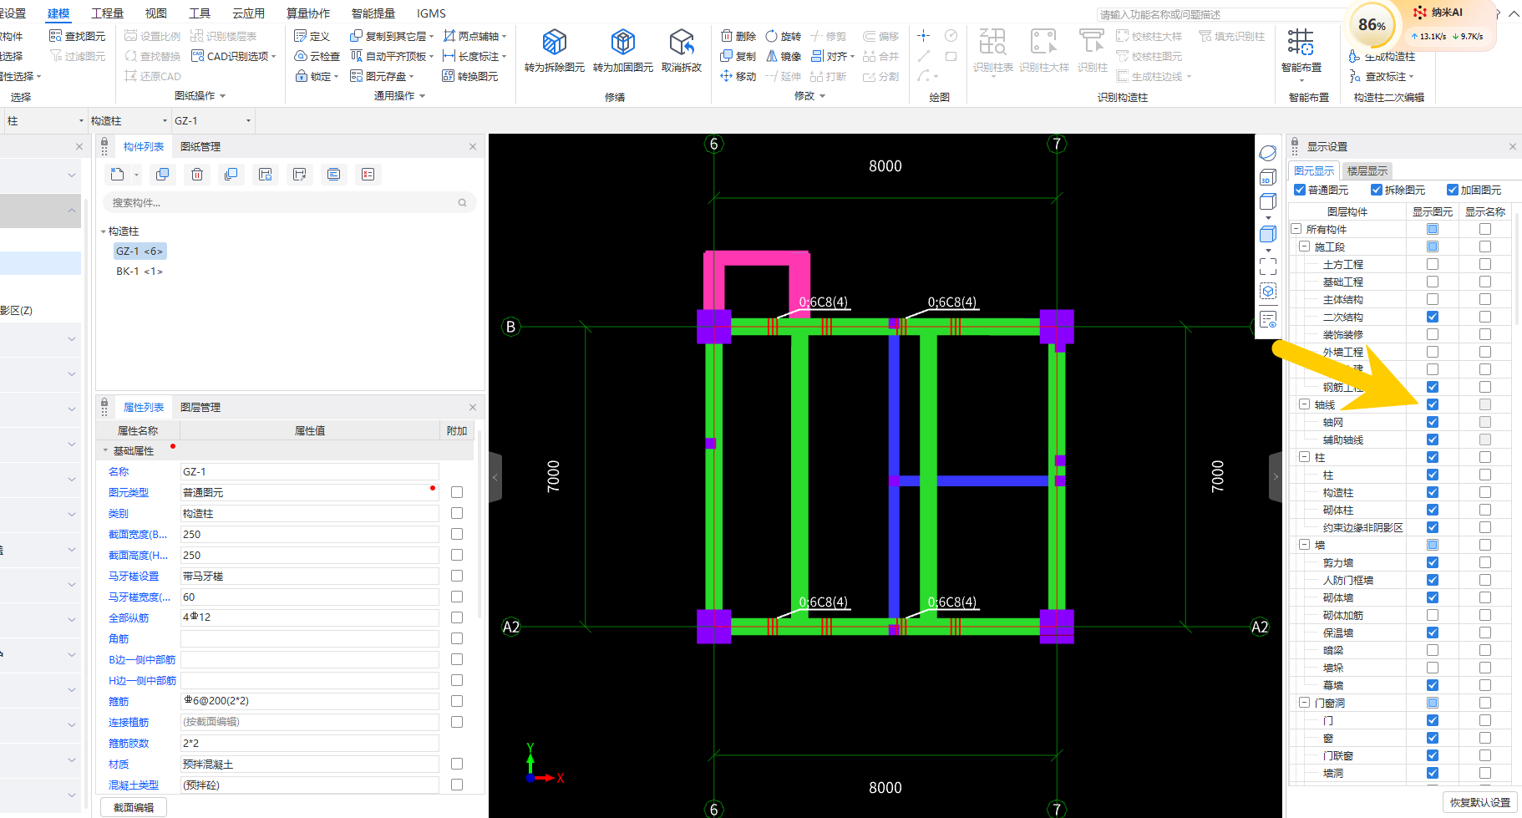Click the function search box at top
The width and height of the screenshot is (1522, 818).
(x=1220, y=14)
